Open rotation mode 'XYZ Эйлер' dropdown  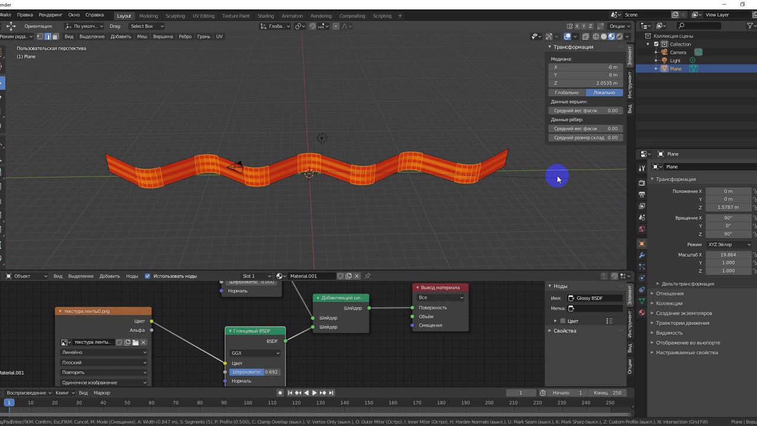click(729, 244)
